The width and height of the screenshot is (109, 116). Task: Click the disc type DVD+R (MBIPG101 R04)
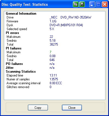click(x=66, y=25)
